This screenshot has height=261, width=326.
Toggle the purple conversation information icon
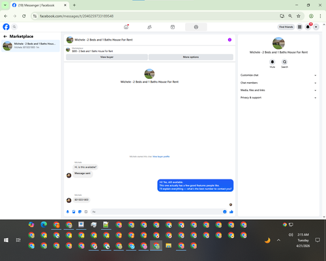pyautogui.click(x=230, y=40)
